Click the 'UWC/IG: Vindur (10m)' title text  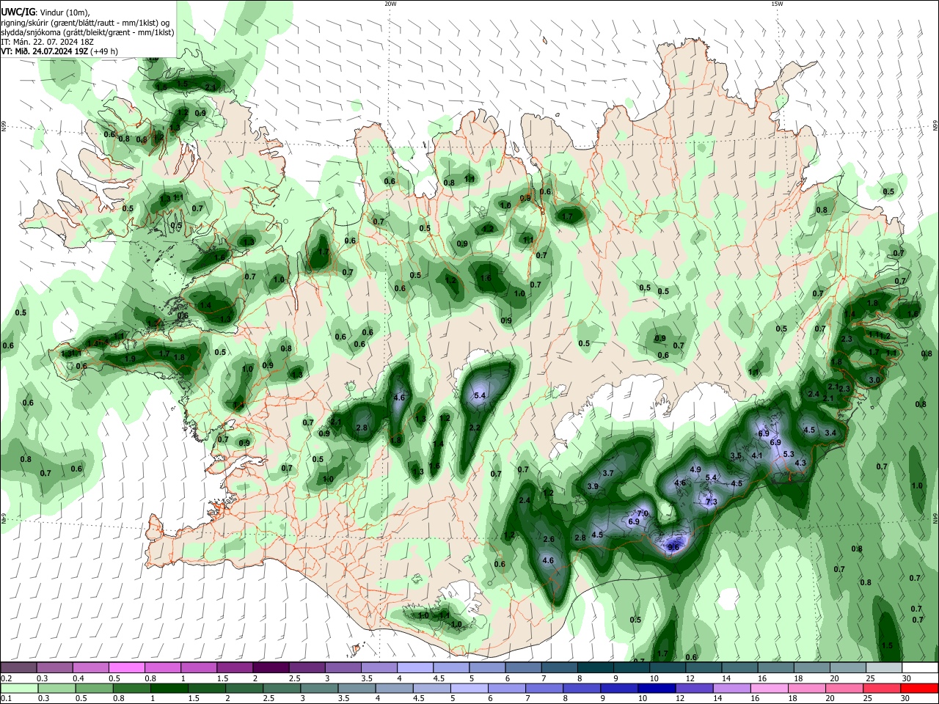pyautogui.click(x=45, y=12)
